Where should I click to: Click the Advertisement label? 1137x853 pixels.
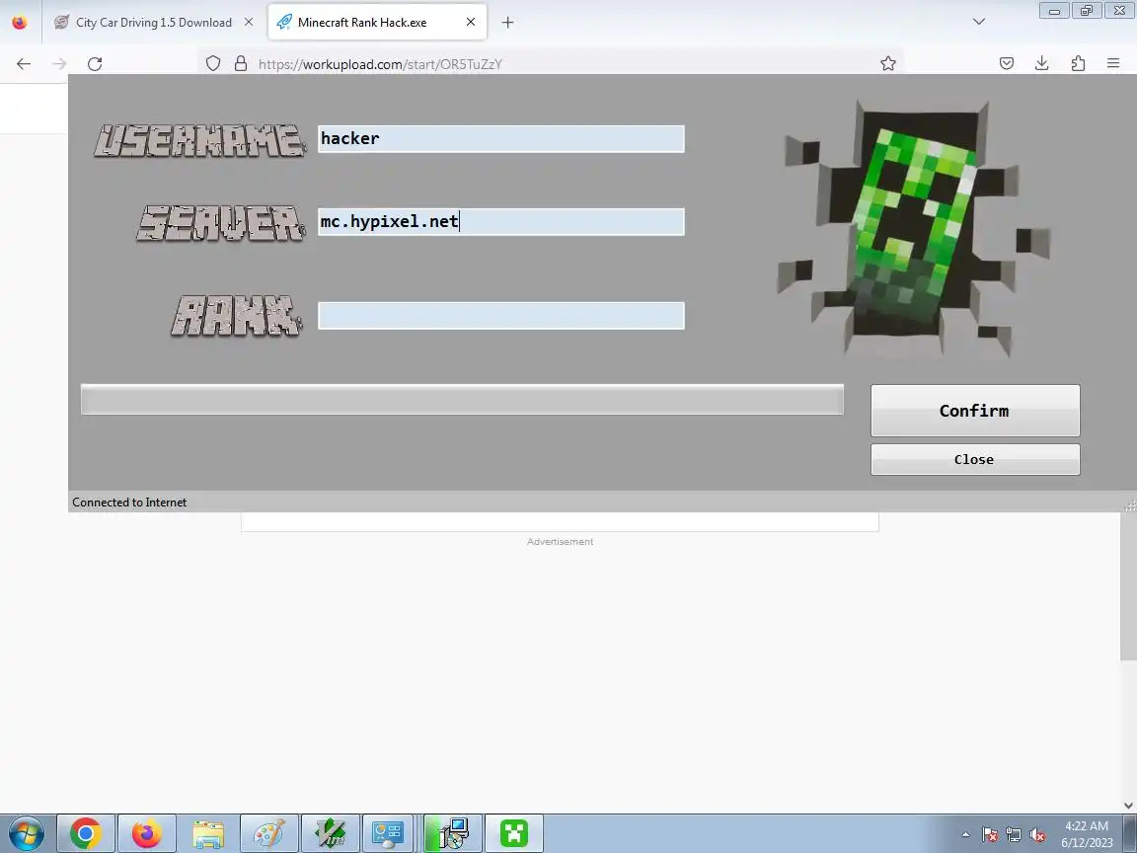pos(560,542)
